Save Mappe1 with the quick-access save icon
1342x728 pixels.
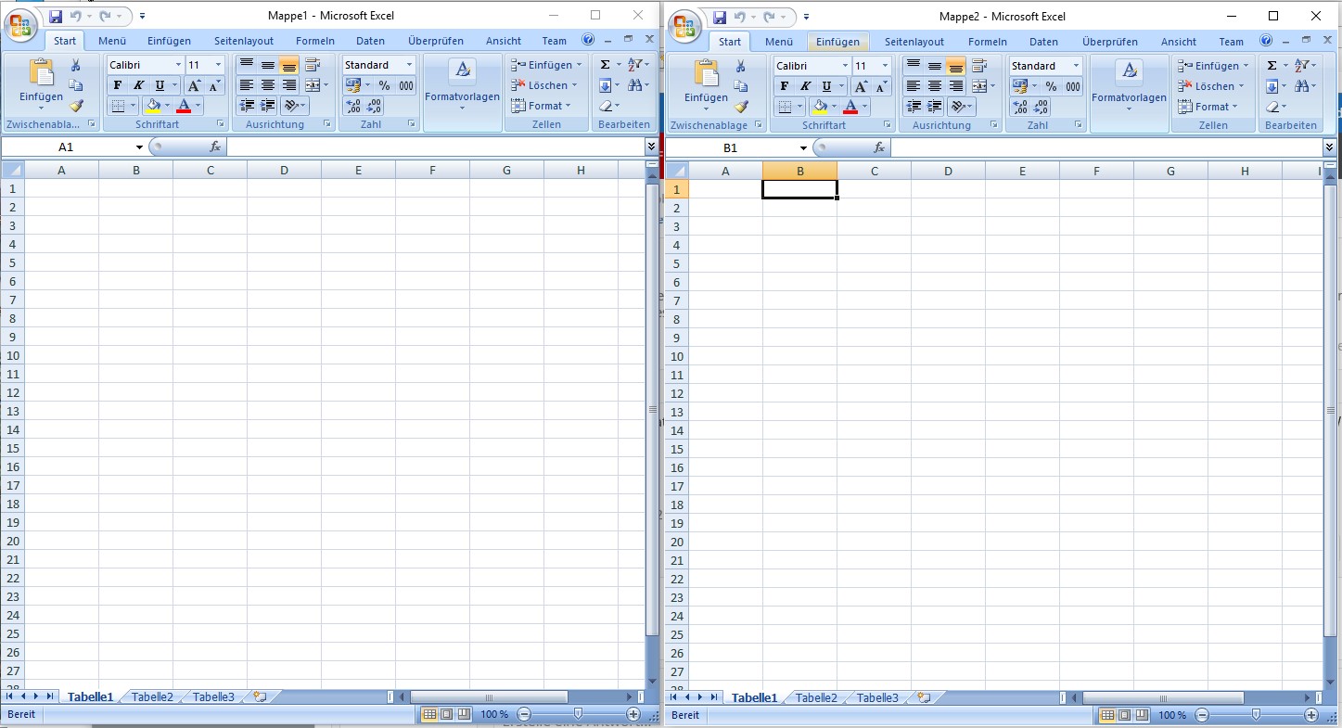point(56,16)
